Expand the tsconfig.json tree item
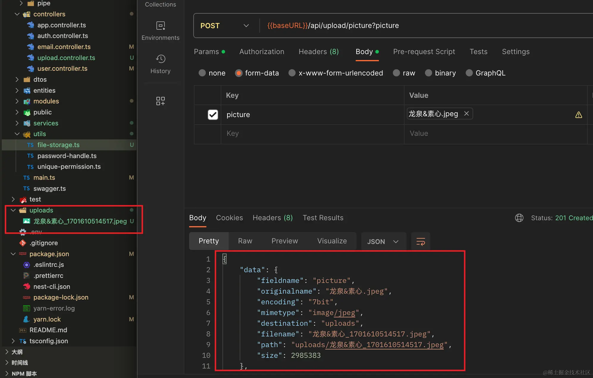This screenshot has width=593, height=378. (13, 341)
